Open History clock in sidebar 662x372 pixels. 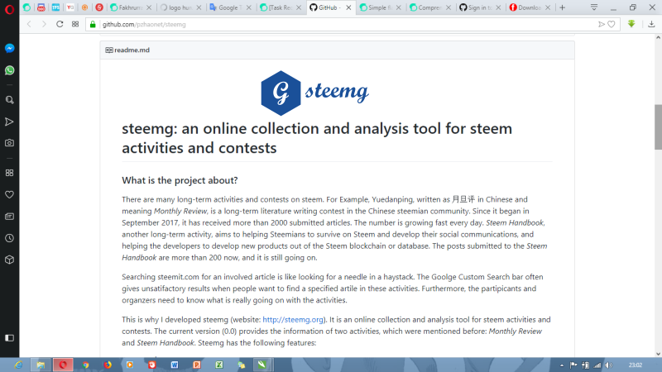point(9,238)
